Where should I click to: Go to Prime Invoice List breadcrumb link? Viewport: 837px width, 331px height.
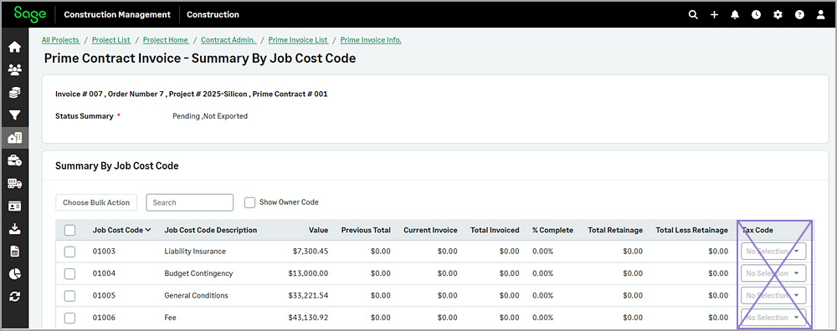(298, 40)
